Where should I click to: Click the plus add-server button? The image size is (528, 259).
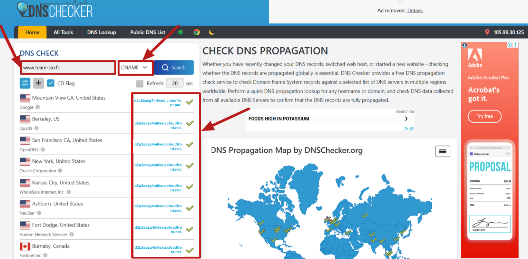(39, 83)
